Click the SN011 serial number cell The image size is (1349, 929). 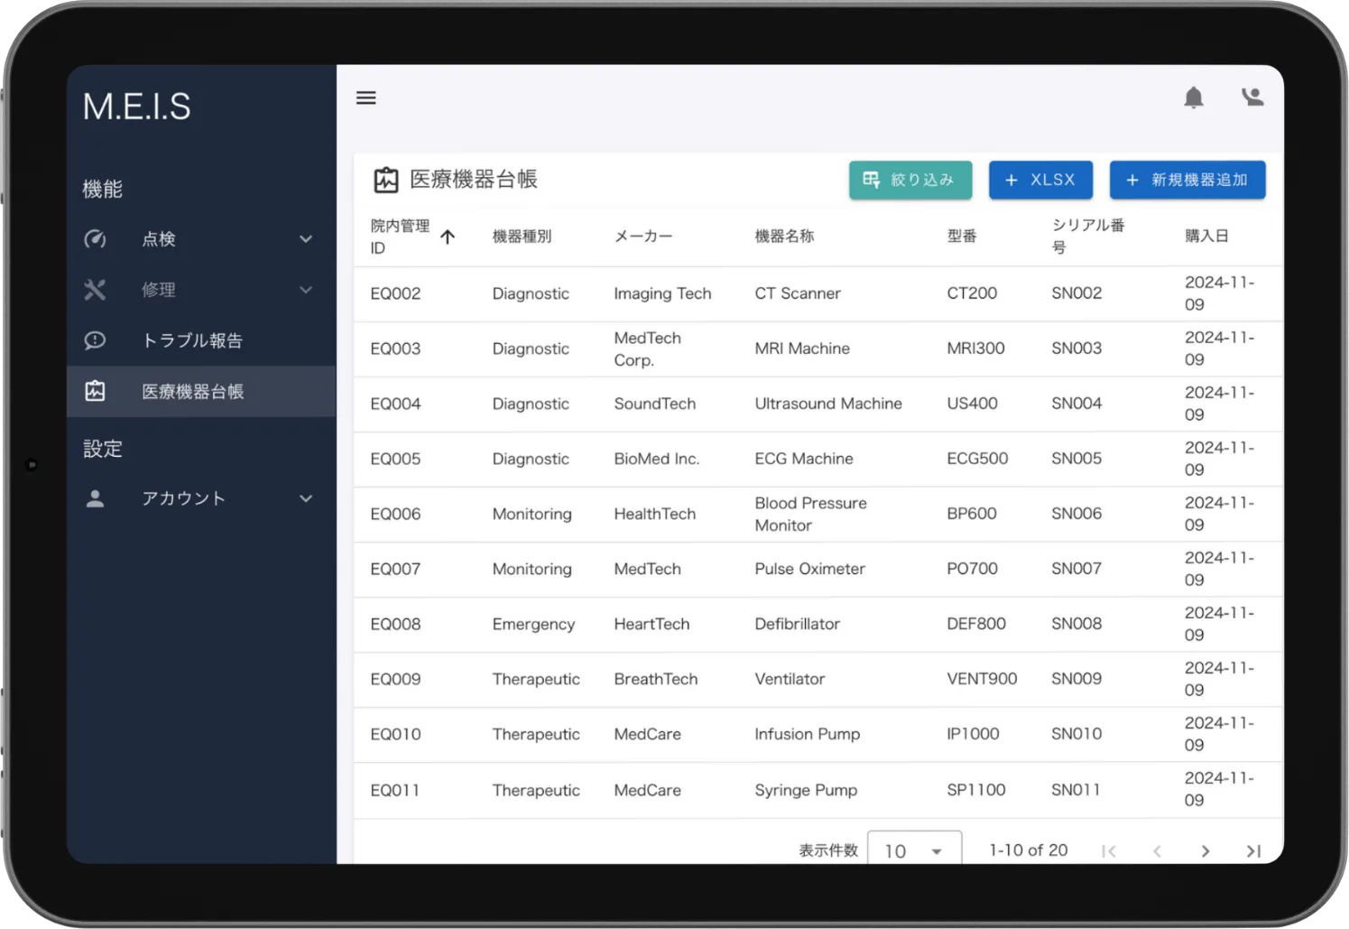coord(1076,790)
